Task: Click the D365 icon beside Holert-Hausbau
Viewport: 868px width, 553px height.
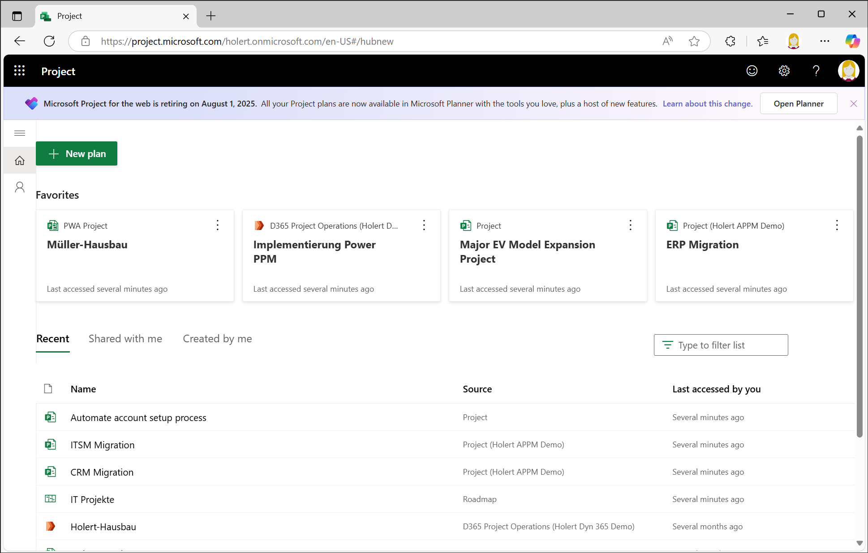Action: (51, 526)
